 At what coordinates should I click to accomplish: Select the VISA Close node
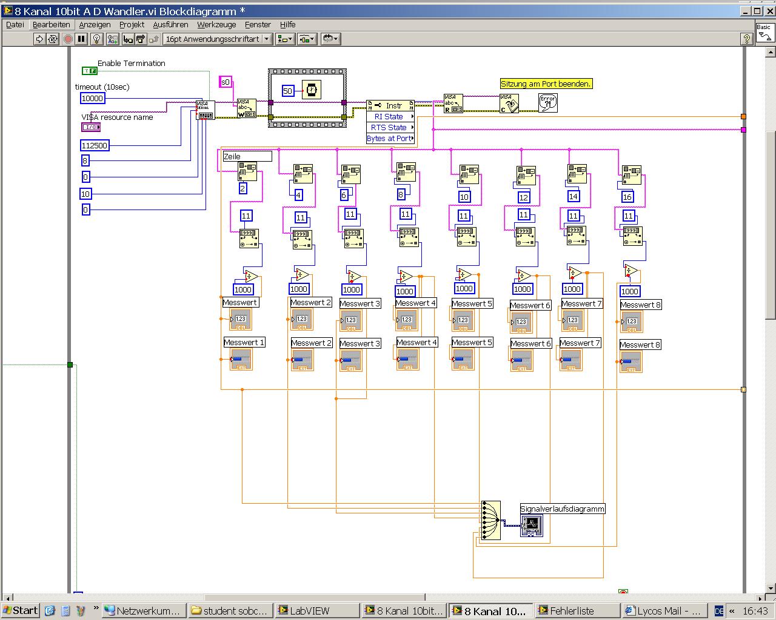click(509, 103)
